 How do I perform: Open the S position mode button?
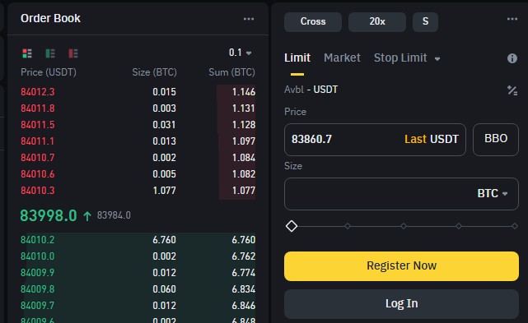click(425, 22)
